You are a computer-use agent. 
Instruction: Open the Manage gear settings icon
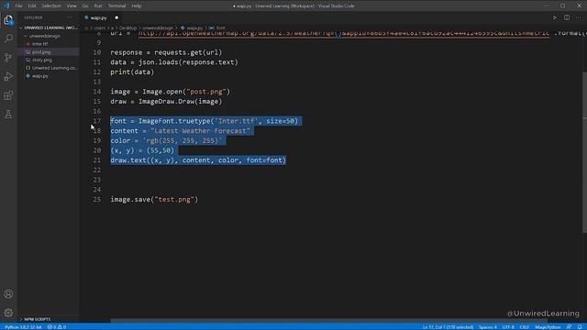(8, 313)
